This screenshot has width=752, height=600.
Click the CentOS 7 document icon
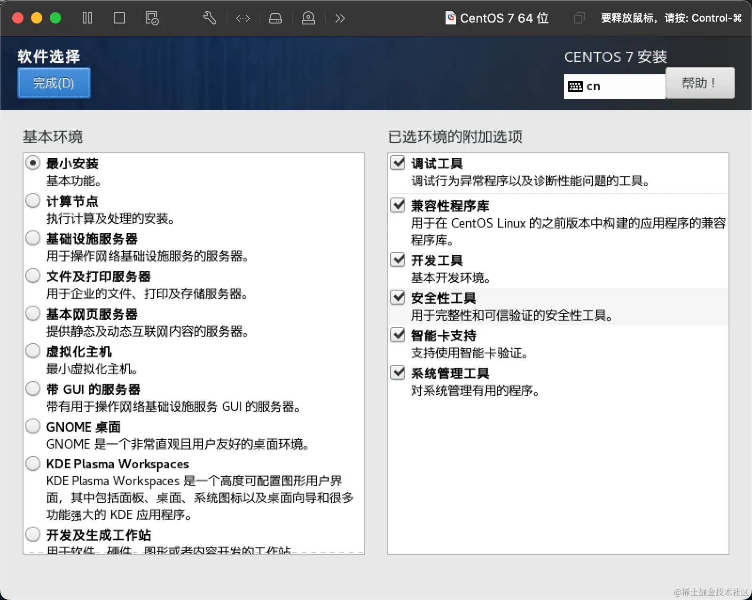point(451,18)
